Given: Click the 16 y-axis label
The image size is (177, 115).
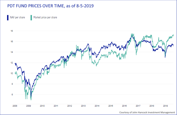Looking at the screenshot, I should (12, 42).
